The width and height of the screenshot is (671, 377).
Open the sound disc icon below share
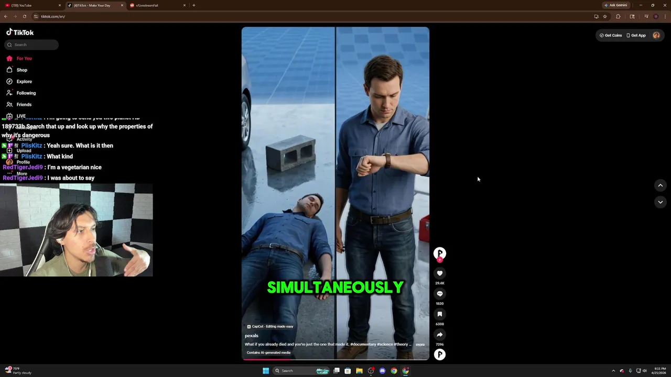click(x=440, y=354)
